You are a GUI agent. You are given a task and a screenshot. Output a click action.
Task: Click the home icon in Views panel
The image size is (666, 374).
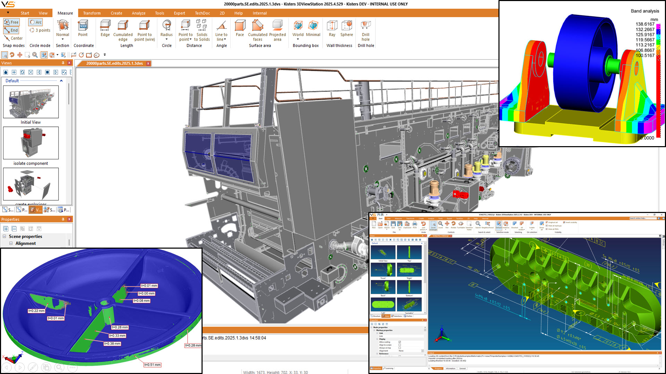point(6,72)
